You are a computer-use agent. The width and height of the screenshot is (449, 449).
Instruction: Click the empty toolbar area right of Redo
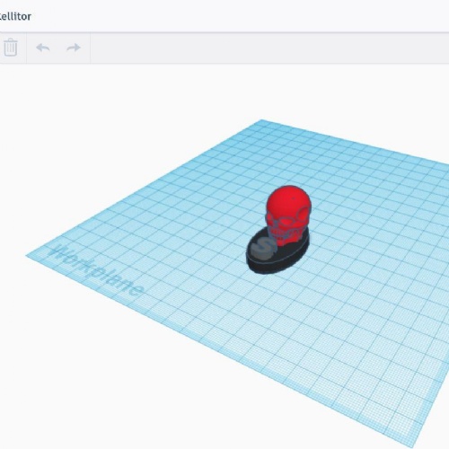[x=269, y=48]
